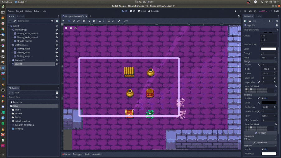Viewport: 281px width, 158px height.
Task: Open the Scene menu
Action: (11, 11)
